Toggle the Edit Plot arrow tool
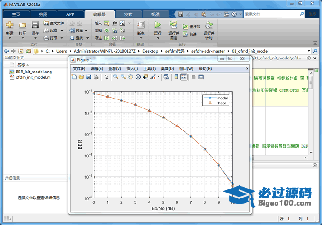Screen dimensions: 322x225 106,77
